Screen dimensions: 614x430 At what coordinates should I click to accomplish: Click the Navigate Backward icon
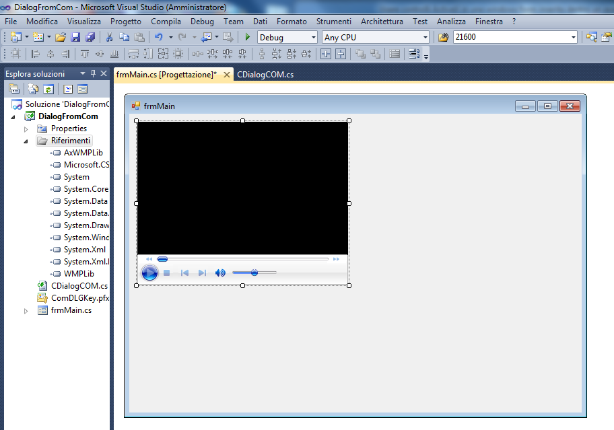(207, 37)
